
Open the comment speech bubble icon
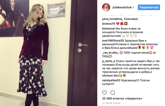113,93
